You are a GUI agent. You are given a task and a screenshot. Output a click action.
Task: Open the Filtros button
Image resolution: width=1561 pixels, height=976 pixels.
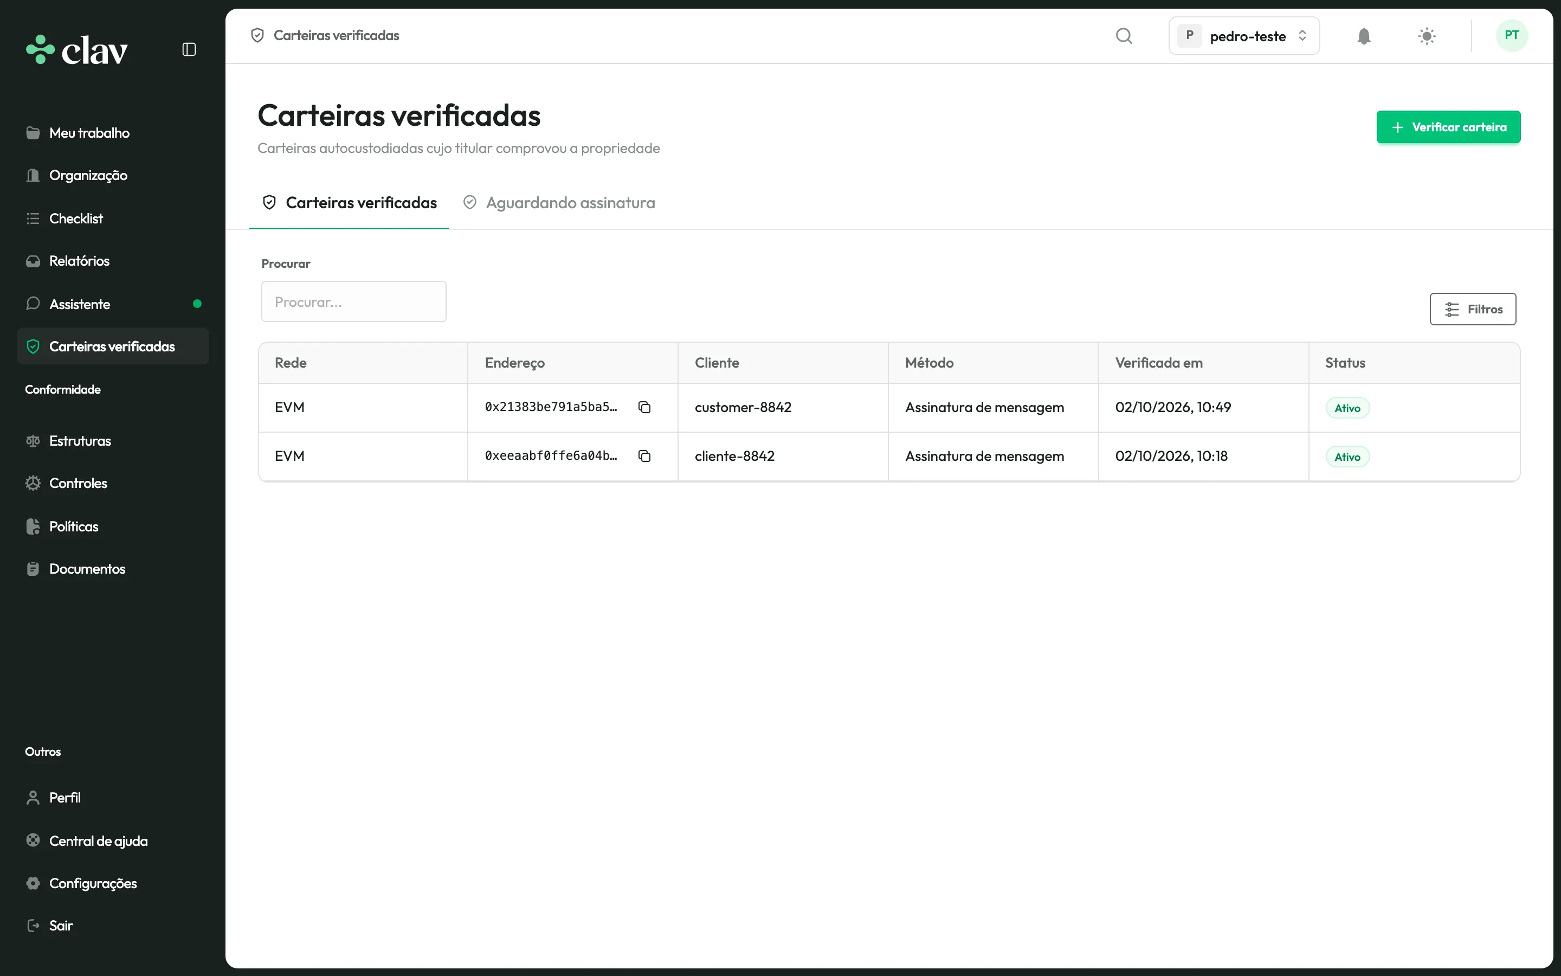[x=1473, y=309]
